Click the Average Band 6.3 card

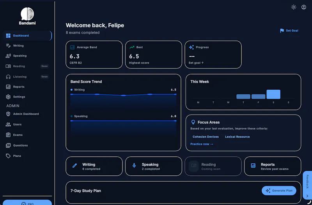pyautogui.click(x=94, y=55)
